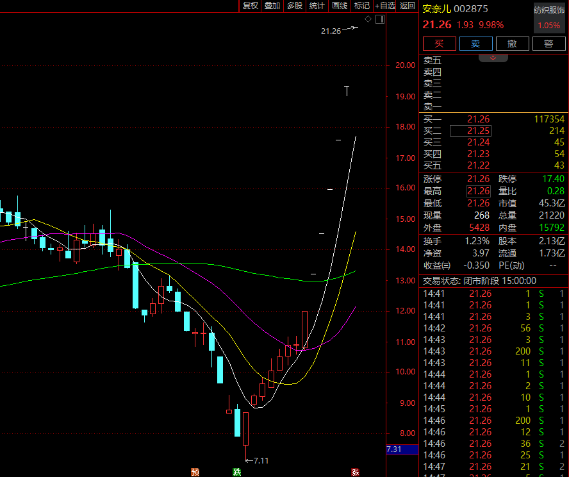Select 多股 multi-stock view
The height and width of the screenshot is (477, 569).
click(295, 6)
